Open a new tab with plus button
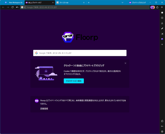 point(89,3)
